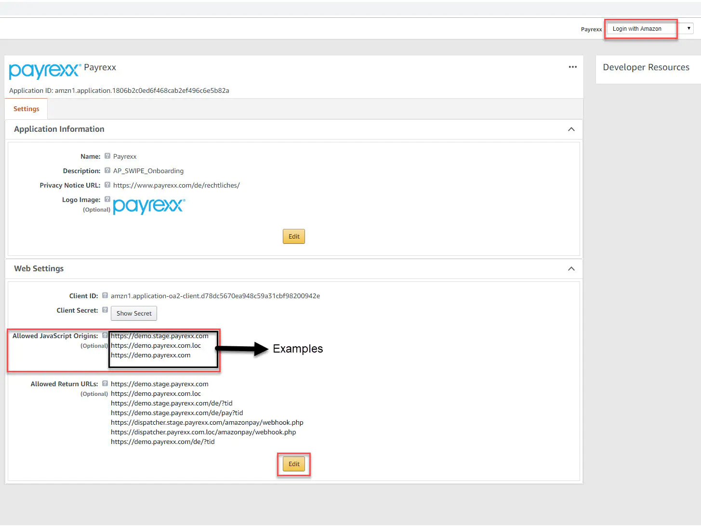Open Developer Resources panel
This screenshot has width=701, height=531.
pyautogui.click(x=646, y=67)
